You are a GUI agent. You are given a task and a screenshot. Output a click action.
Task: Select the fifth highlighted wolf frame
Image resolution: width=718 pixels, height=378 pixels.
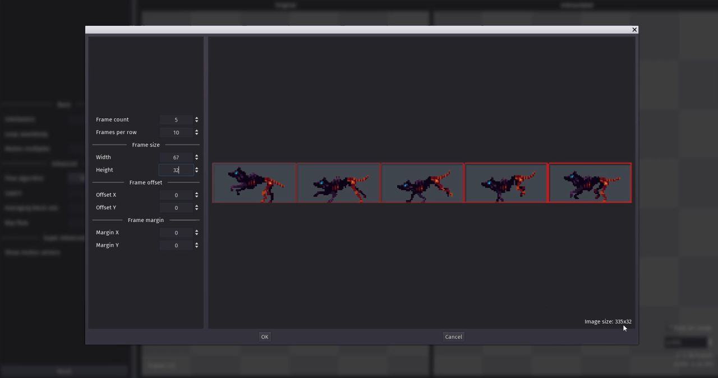590,183
